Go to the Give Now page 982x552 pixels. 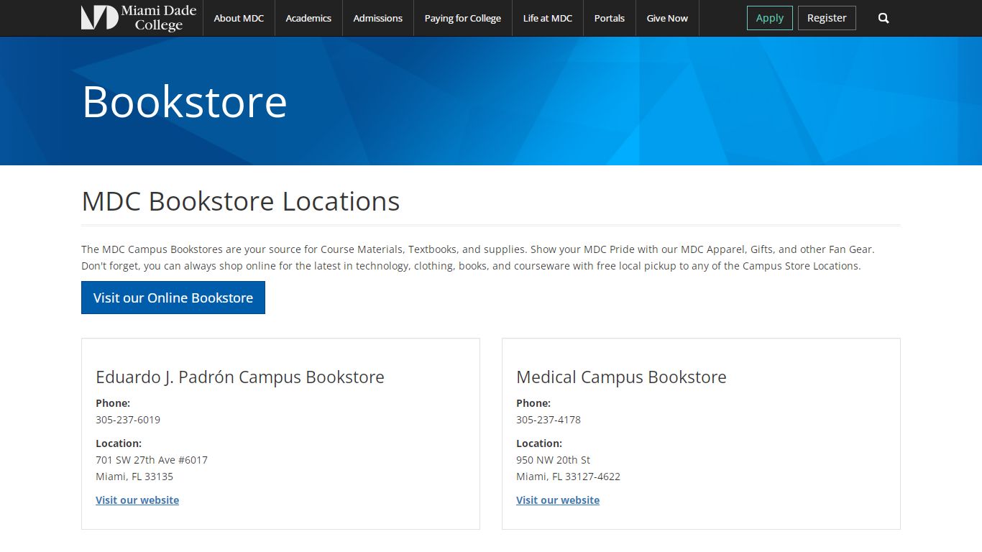[667, 18]
